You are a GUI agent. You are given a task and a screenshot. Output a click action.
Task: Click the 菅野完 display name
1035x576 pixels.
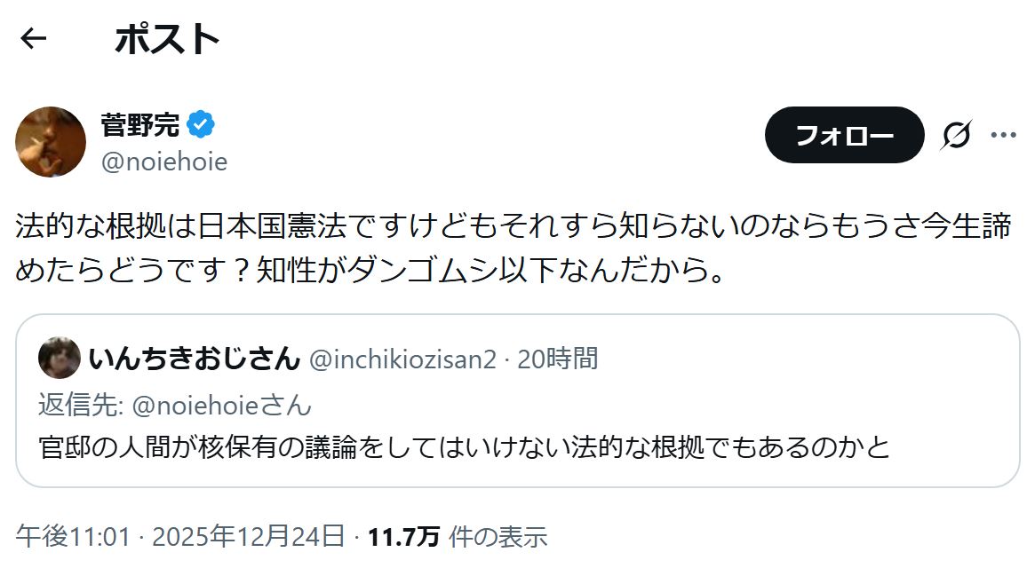[x=140, y=124]
